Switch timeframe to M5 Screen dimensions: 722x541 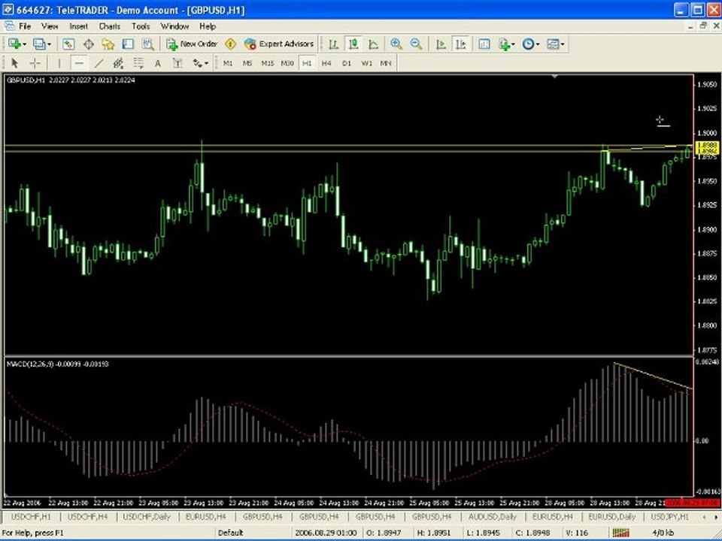click(247, 63)
